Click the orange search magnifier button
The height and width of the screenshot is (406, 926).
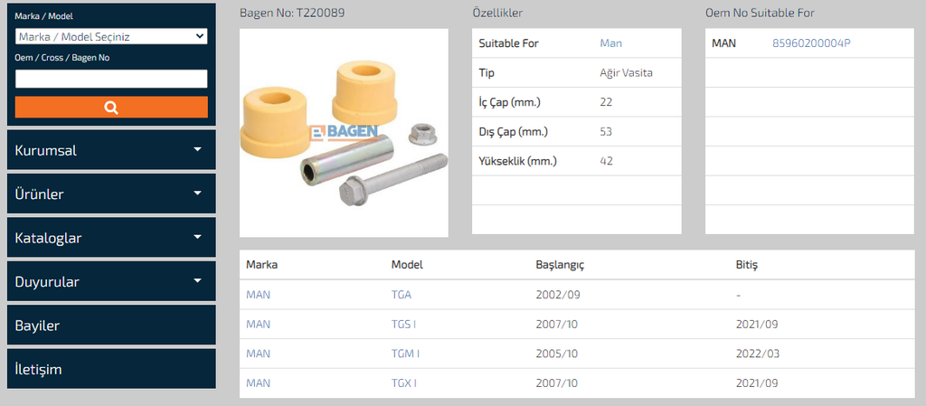(111, 108)
